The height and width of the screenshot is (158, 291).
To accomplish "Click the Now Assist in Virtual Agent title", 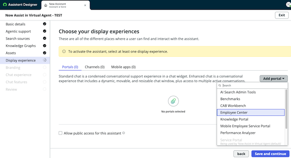I will [34, 15].
